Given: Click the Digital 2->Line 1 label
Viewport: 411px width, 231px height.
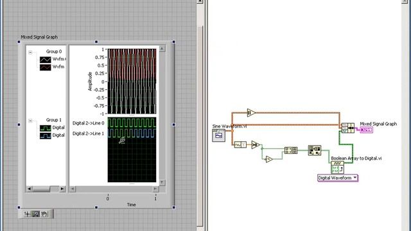Looking at the screenshot, I should tap(89, 133).
